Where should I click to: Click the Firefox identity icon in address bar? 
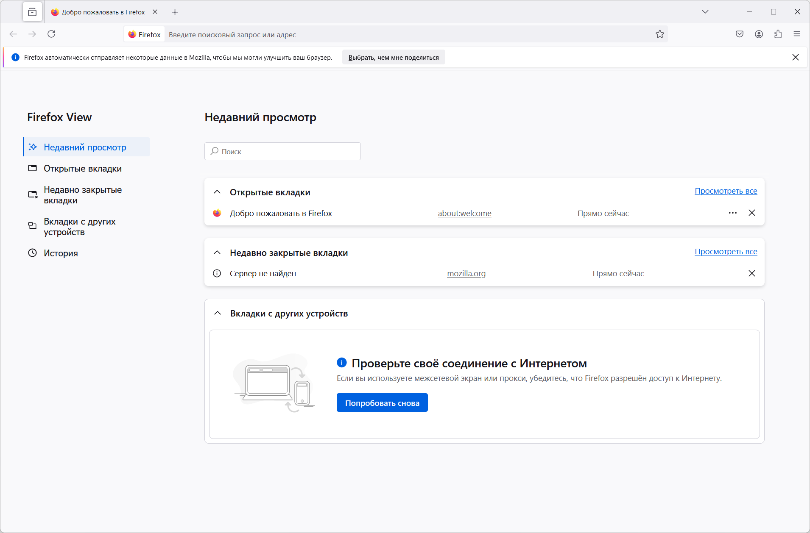click(145, 34)
